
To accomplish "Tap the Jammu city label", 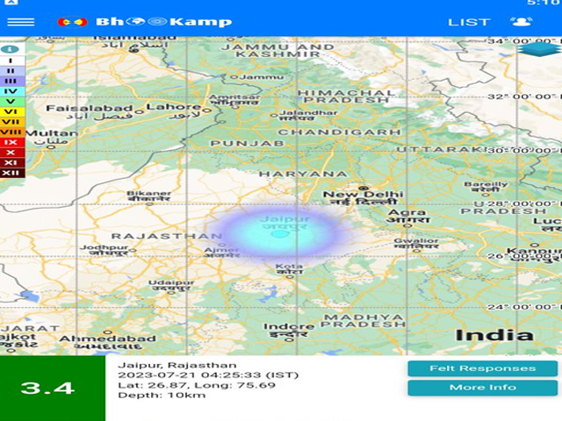I will (262, 76).
